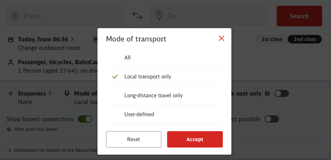Select the All transport option
The height and width of the screenshot is (160, 331).
pyautogui.click(x=165, y=58)
